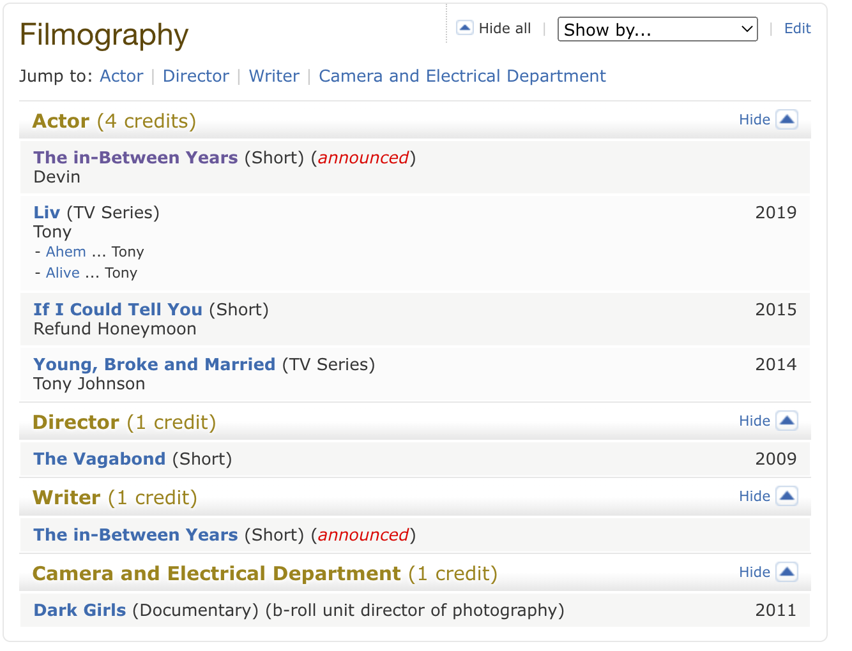Click the Hide all text
Screen dimensions: 852x651
(505, 29)
